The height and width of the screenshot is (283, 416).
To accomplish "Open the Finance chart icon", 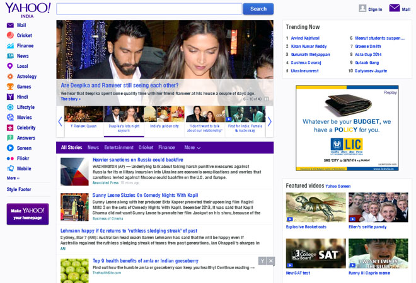I will click(10, 45).
